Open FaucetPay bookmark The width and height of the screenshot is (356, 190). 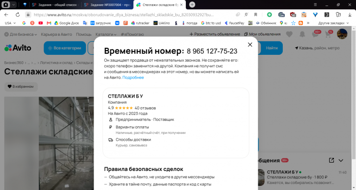[x=234, y=23]
